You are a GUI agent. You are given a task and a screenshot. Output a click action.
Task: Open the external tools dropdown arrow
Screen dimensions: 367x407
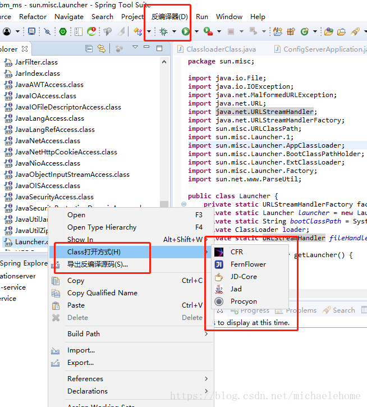(219, 31)
